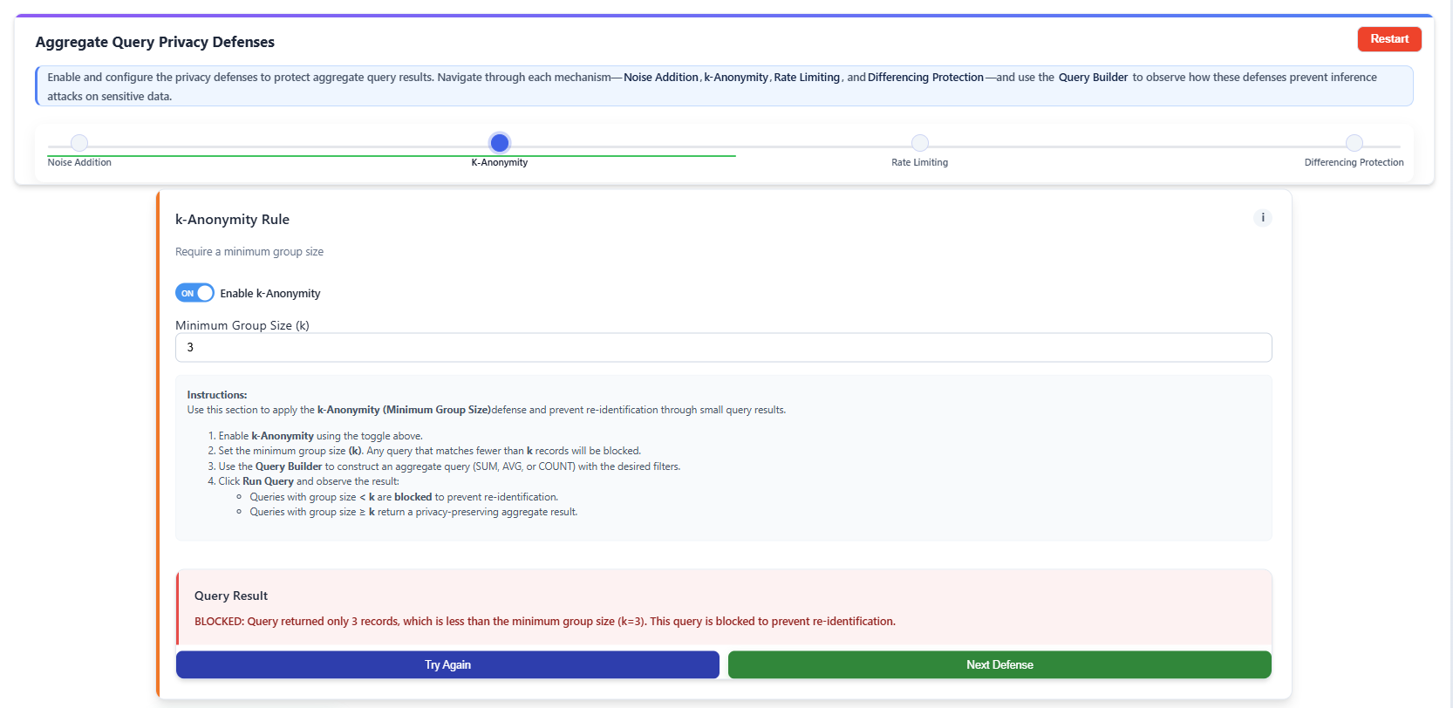Focus the Minimum Group Size (k) field
1453x708 pixels.
[723, 347]
